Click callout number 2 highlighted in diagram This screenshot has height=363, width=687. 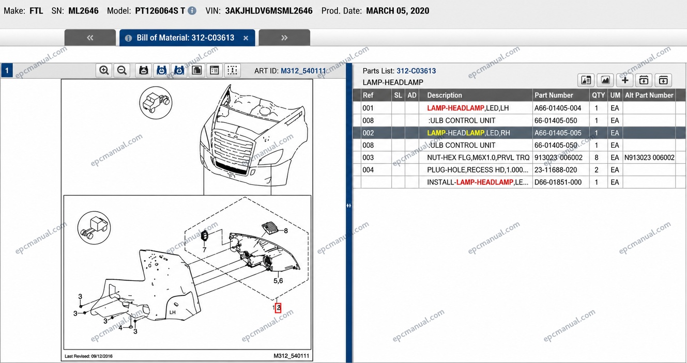278,308
